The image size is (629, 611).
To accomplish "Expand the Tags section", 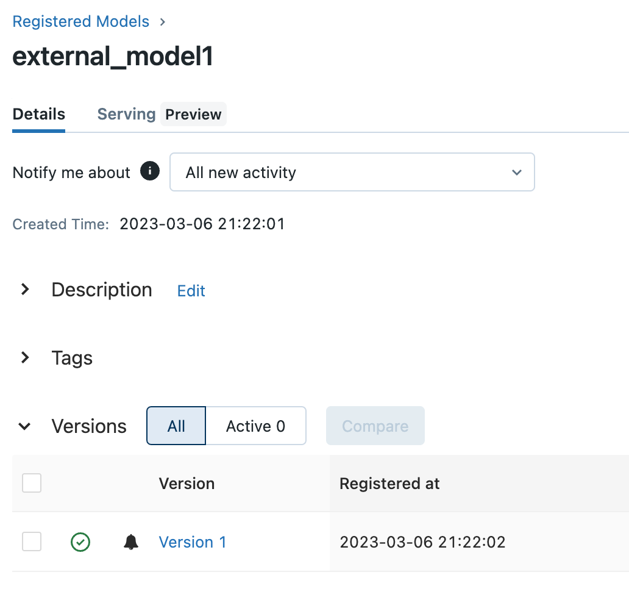I will point(24,358).
